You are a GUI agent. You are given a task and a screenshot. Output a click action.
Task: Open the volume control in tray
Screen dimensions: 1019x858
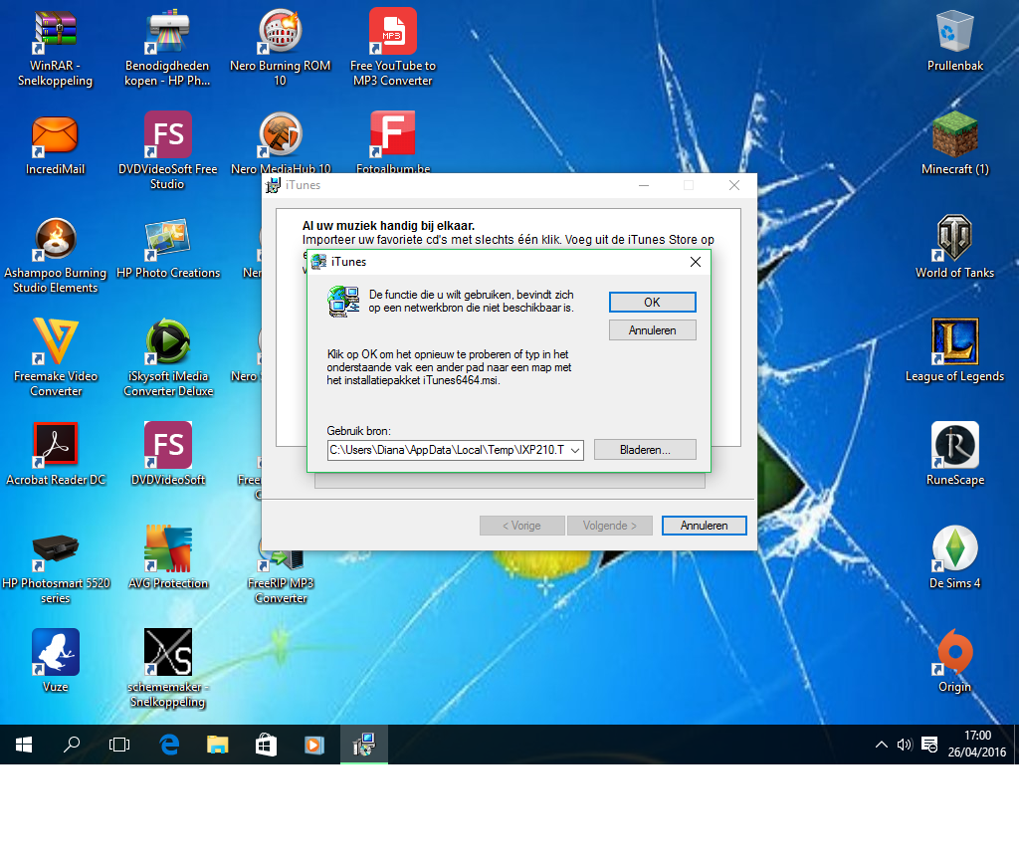point(905,745)
